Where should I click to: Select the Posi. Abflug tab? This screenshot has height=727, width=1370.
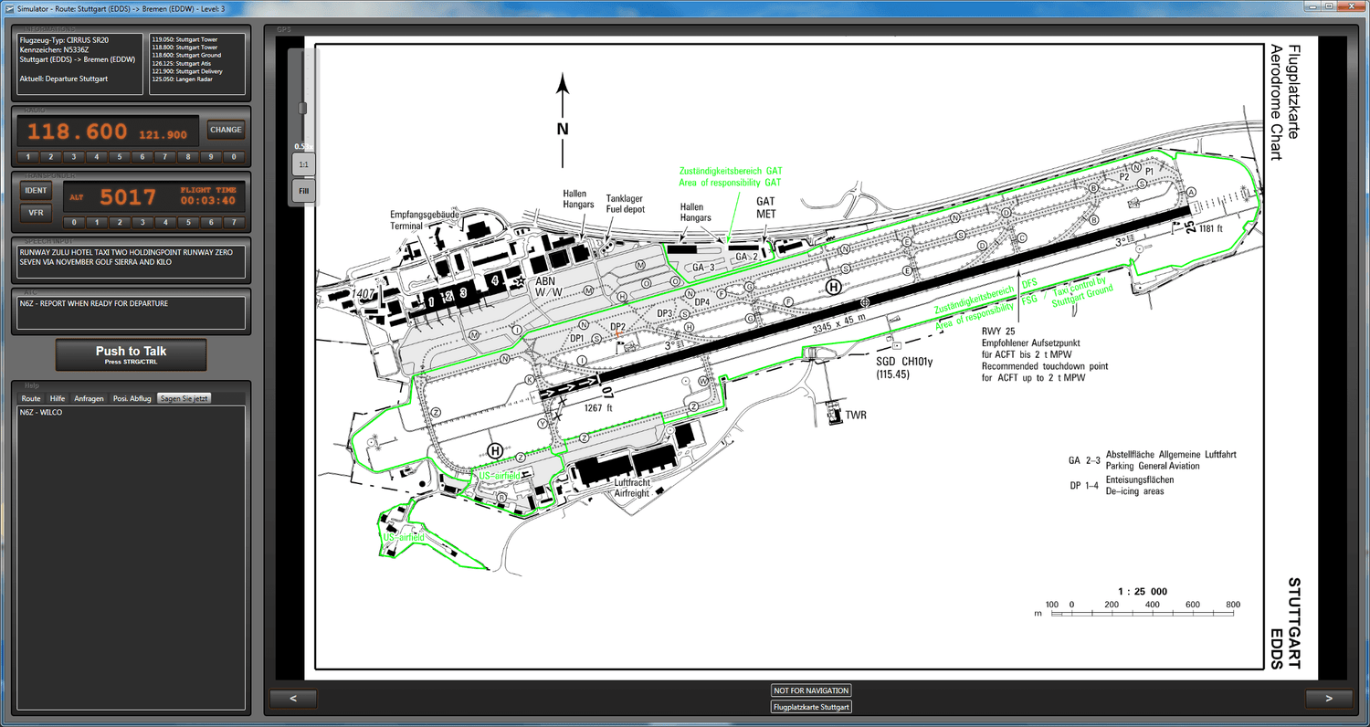(x=132, y=399)
